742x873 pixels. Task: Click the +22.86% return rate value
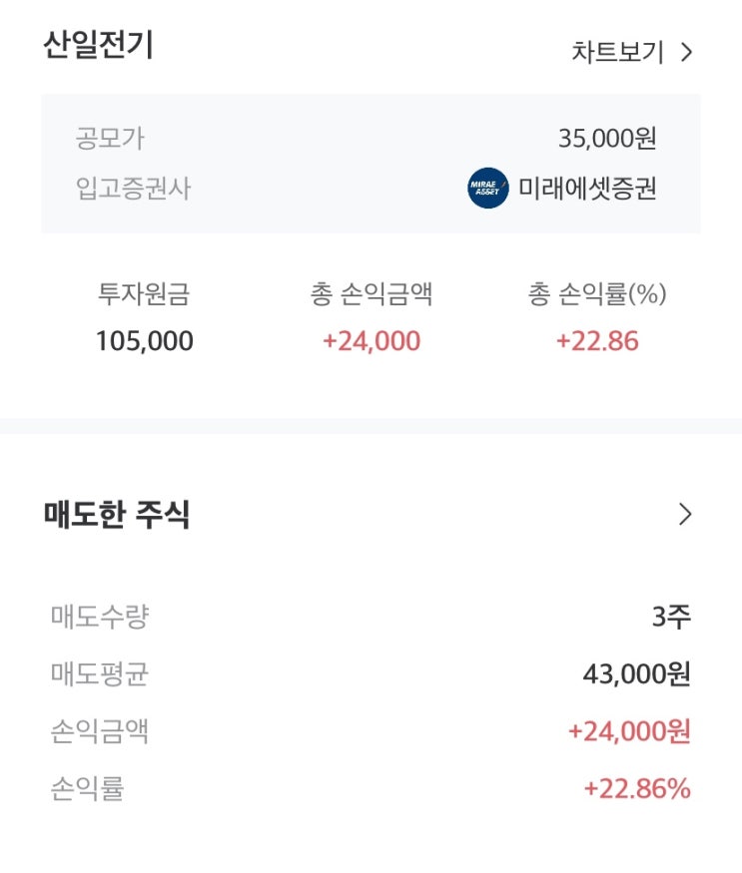[x=637, y=789]
